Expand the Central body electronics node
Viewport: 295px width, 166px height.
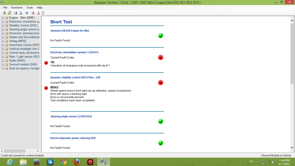[x=2, y=53]
